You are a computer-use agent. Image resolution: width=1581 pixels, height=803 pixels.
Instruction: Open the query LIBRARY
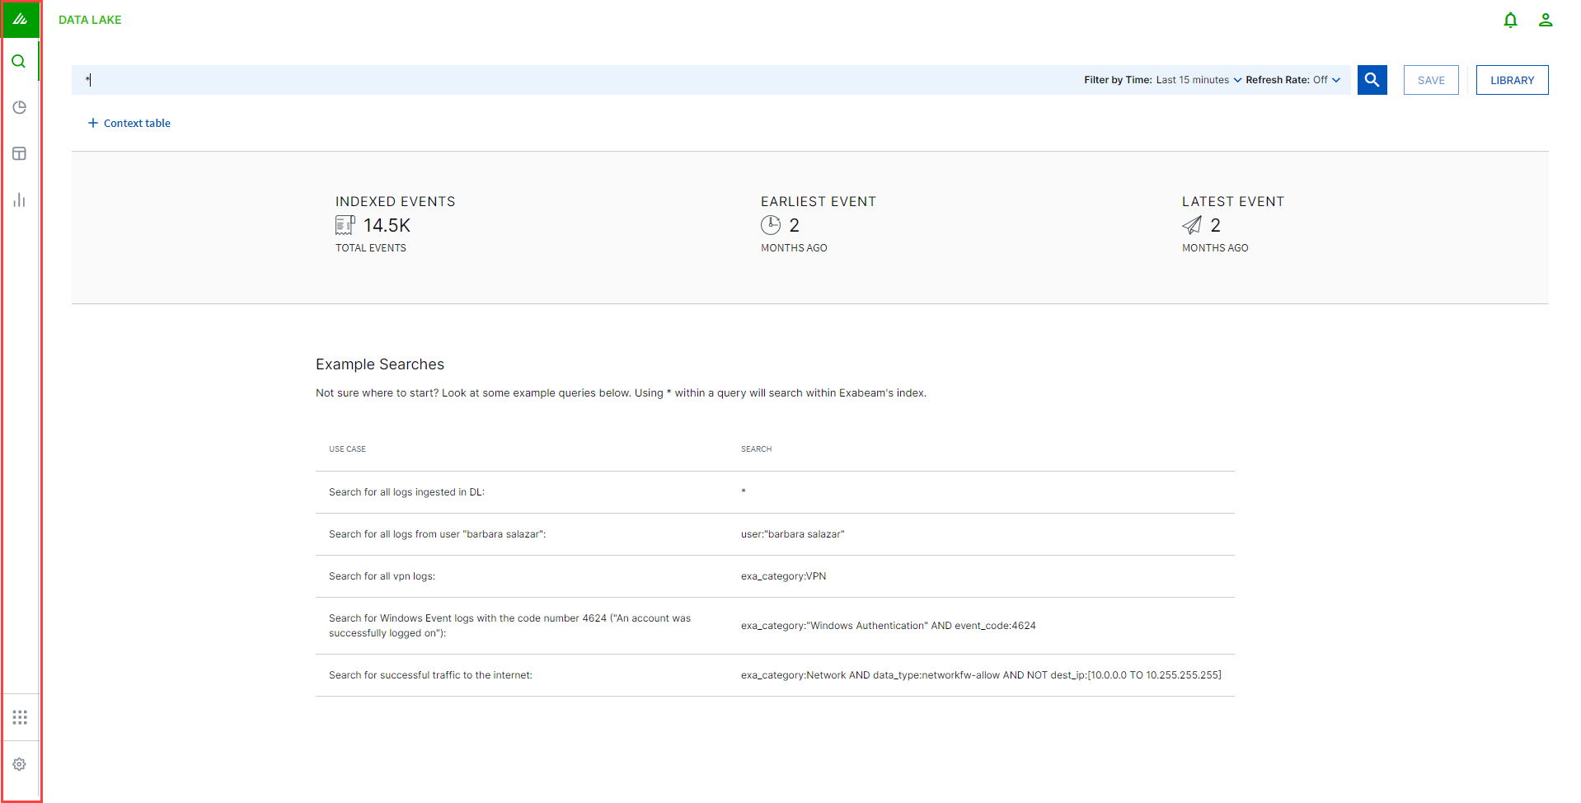click(x=1512, y=80)
